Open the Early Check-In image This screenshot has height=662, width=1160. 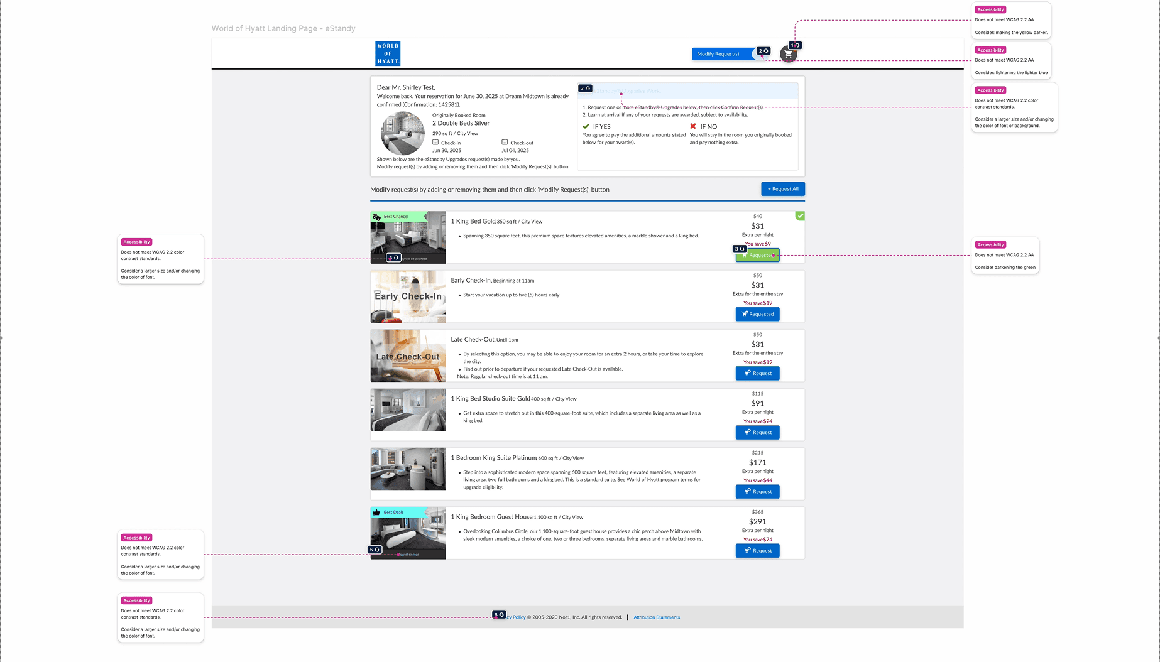(408, 296)
